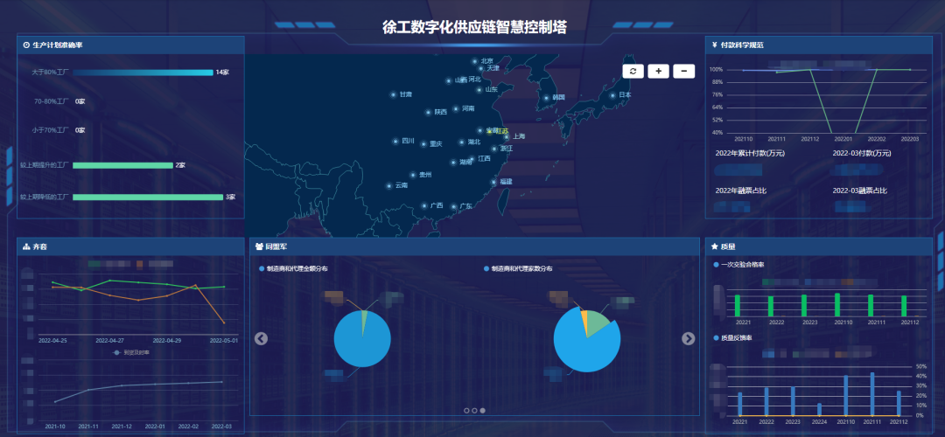Select the 福建 map marker
The image size is (945, 437).
click(x=493, y=182)
